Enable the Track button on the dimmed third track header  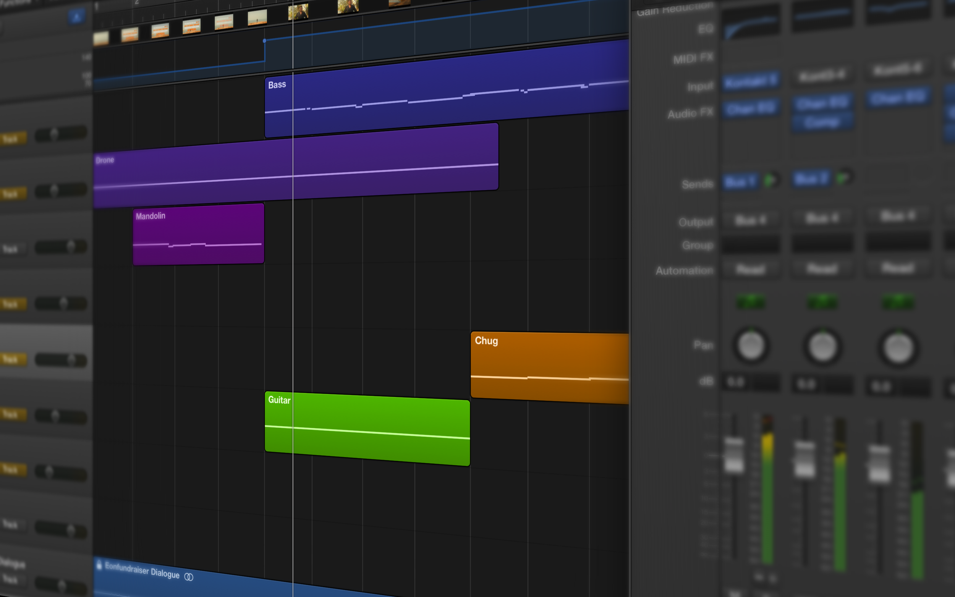pyautogui.click(x=13, y=249)
